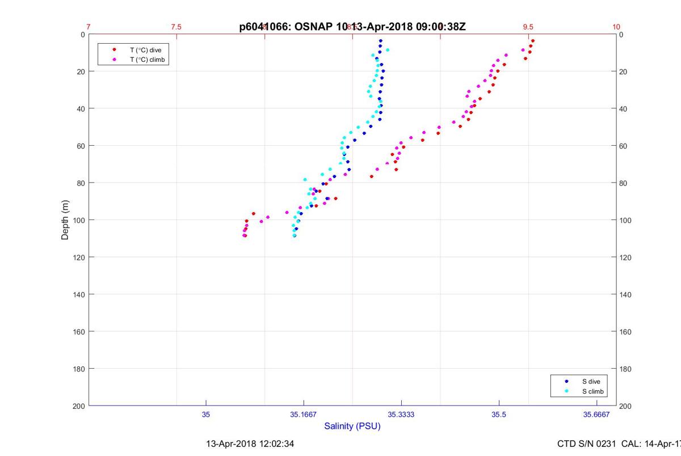Click the red 7 temperature tick label
Screen dimensions: 681x456
[89, 27]
